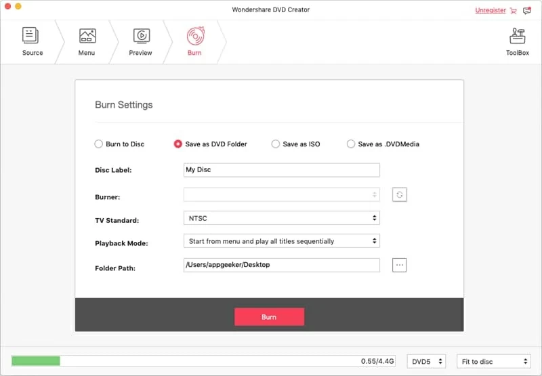Go to the Preview step icon
Viewport: 542px width, 376px height.
point(140,36)
